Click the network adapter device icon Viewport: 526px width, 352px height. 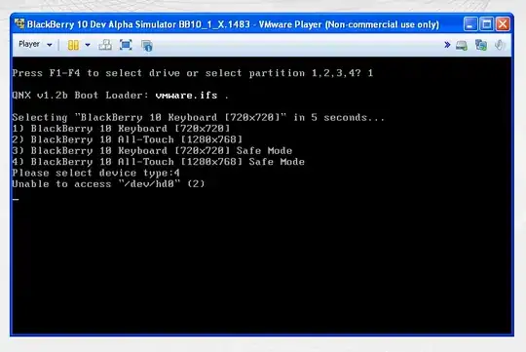click(481, 45)
